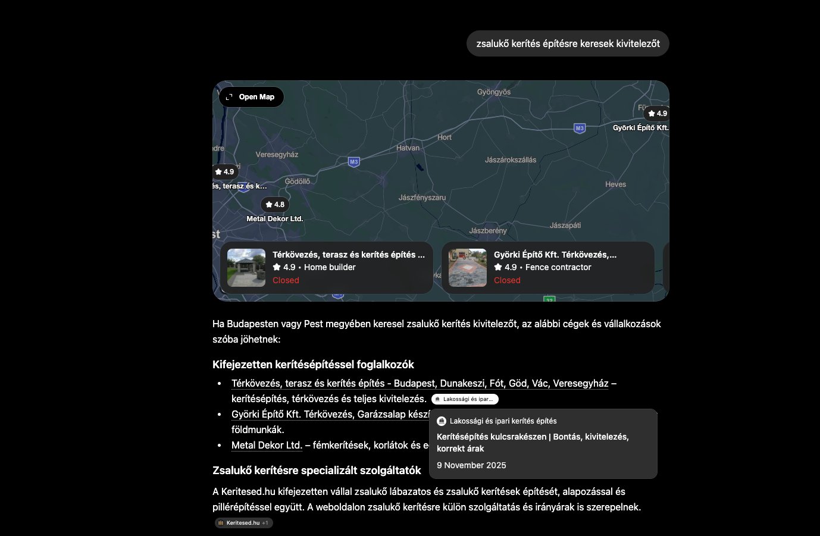
Task: Click the Gödöllő label on map
Action: 298,181
